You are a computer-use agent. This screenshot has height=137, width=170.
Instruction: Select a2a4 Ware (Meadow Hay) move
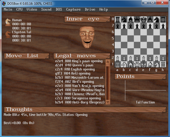[80, 90]
